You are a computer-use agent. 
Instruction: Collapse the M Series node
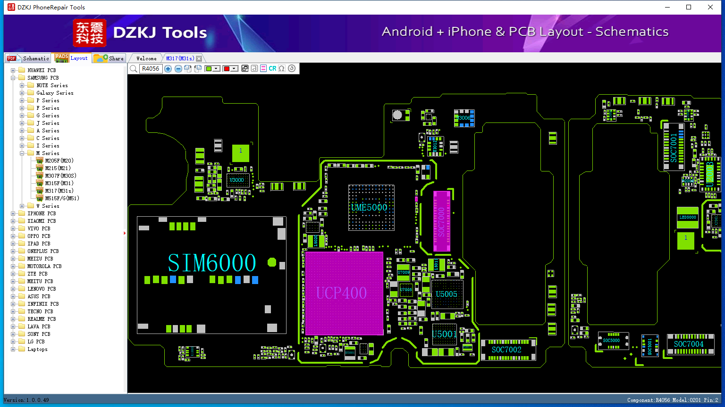pos(22,153)
